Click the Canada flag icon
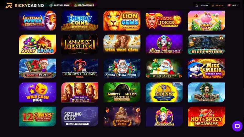Viewport: 244px width, 137px height. tap(229, 5)
